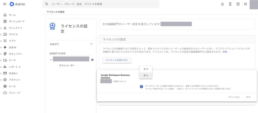Open ダッシュボード from the sidebar
258x113 pixels.
click(x=17, y=21)
